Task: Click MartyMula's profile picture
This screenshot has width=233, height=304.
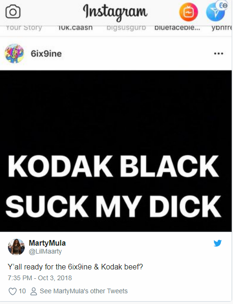Action: point(16,247)
